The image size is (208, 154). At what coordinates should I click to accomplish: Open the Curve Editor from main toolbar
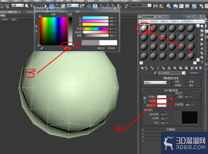[181, 6]
